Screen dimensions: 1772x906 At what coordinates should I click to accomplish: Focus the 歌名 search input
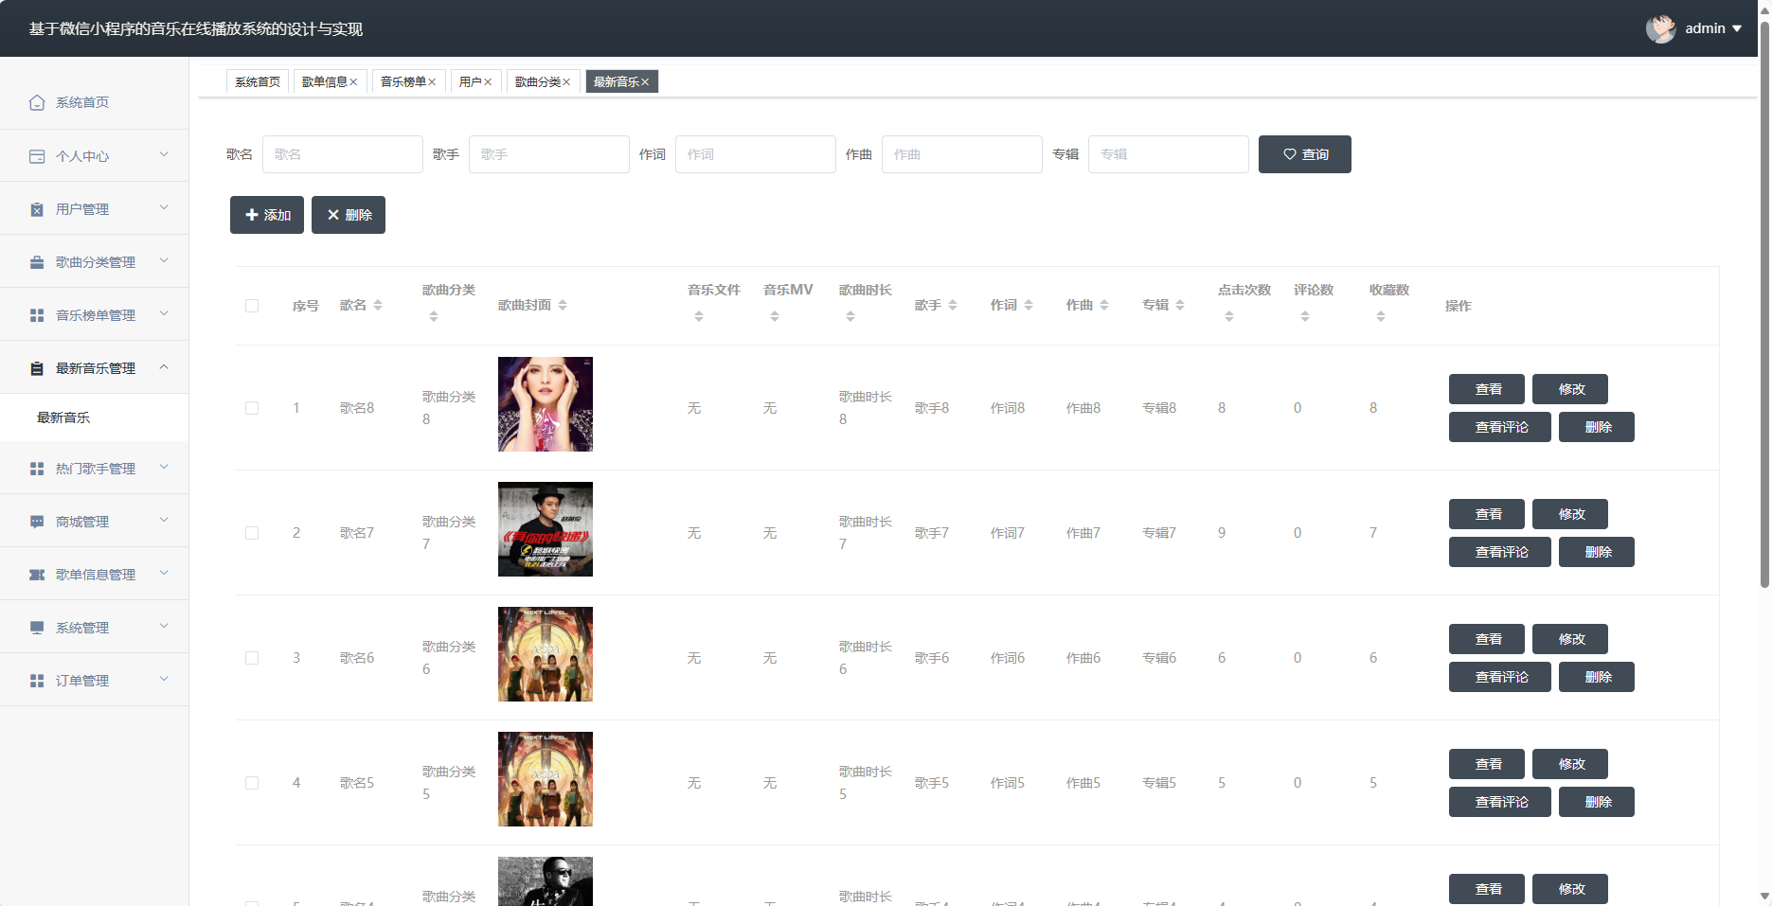coord(343,154)
